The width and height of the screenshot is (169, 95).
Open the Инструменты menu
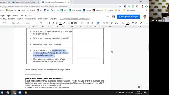[31, 19]
